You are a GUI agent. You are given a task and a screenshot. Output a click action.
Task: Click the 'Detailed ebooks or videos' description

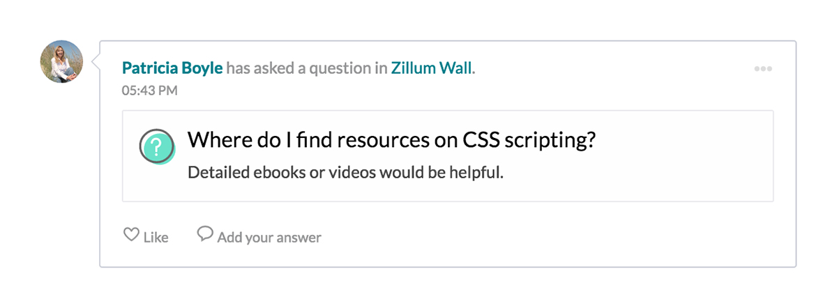pyautogui.click(x=345, y=172)
